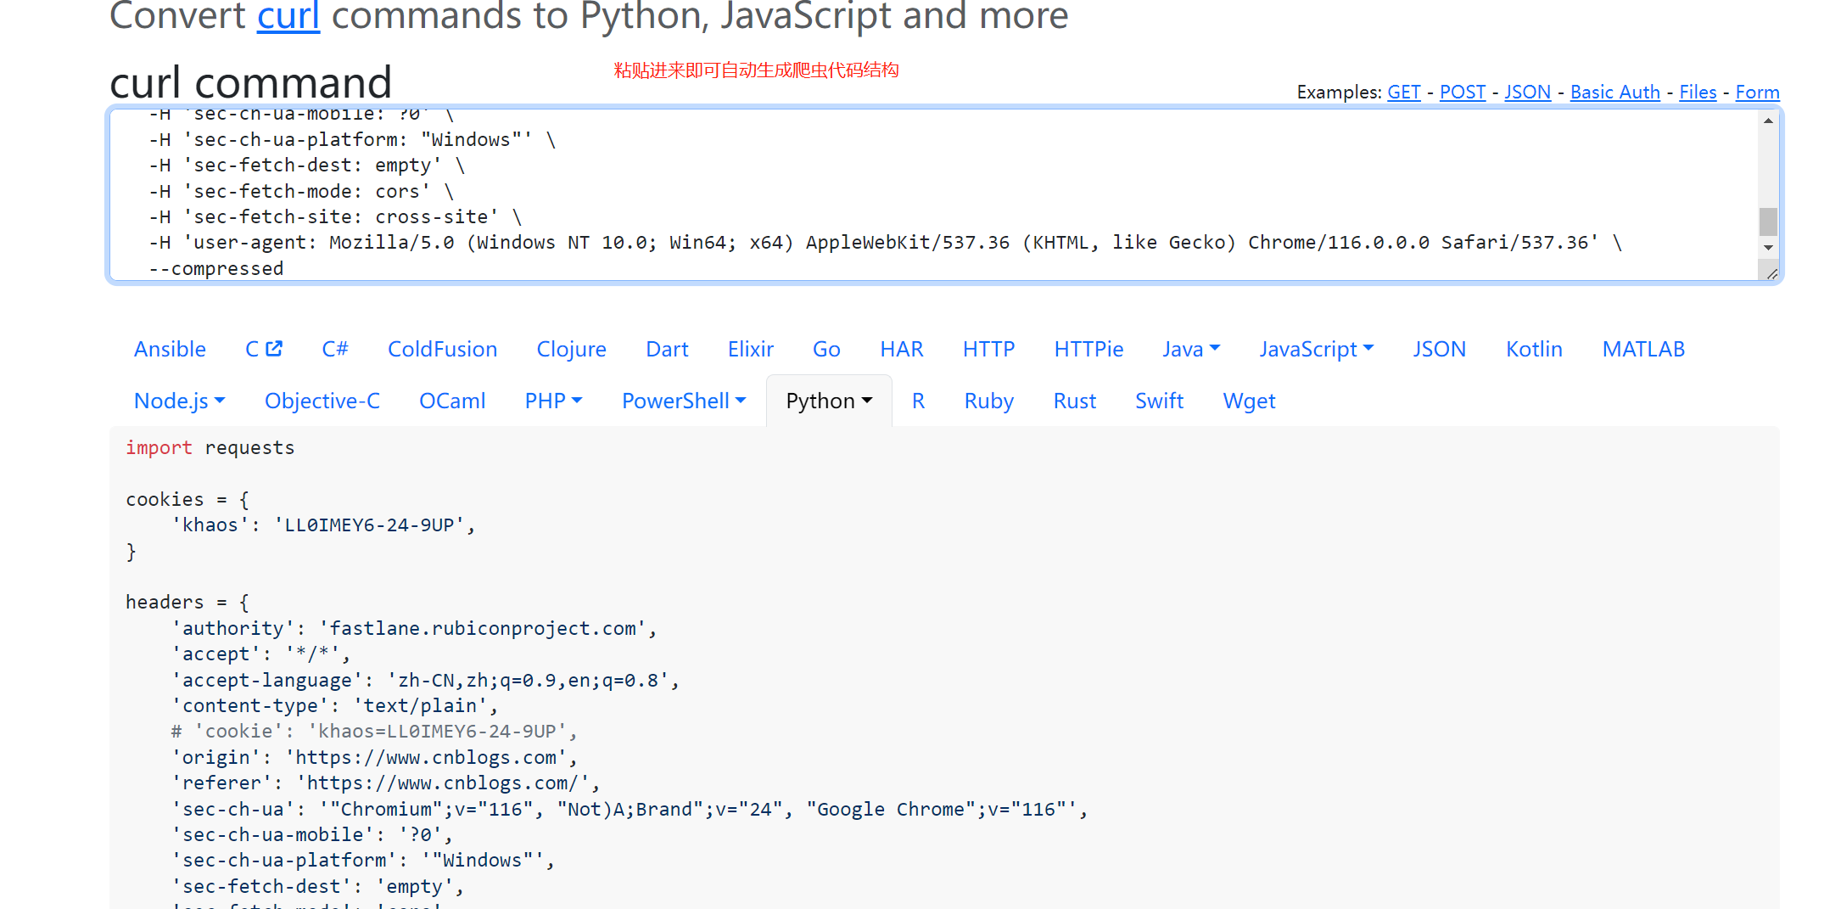
Task: Switch to the Ansible tab
Action: pos(170,349)
